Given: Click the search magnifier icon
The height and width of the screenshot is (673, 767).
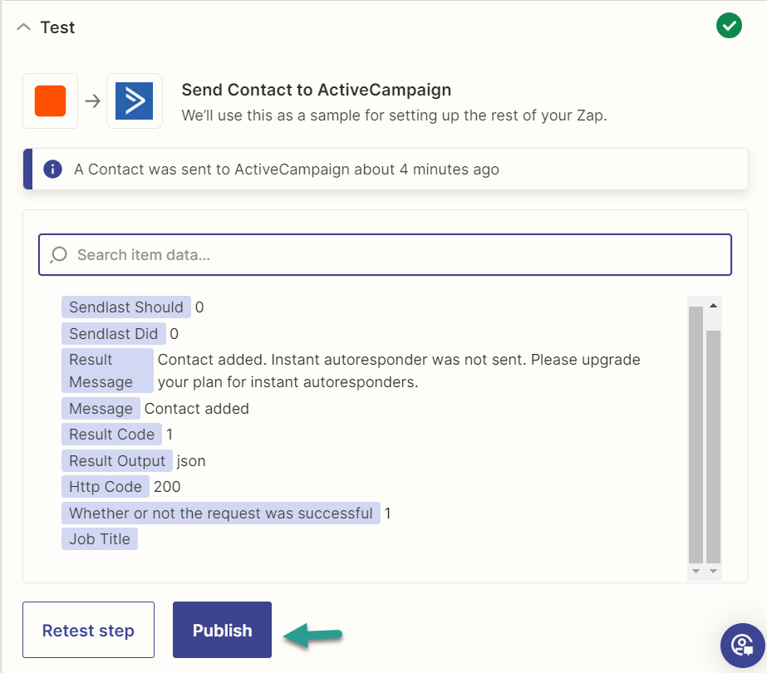Looking at the screenshot, I should pyautogui.click(x=58, y=255).
